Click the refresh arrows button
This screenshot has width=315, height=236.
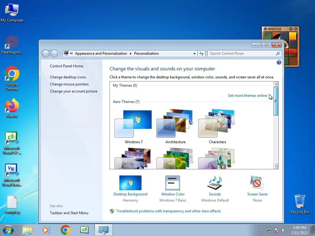201,53
